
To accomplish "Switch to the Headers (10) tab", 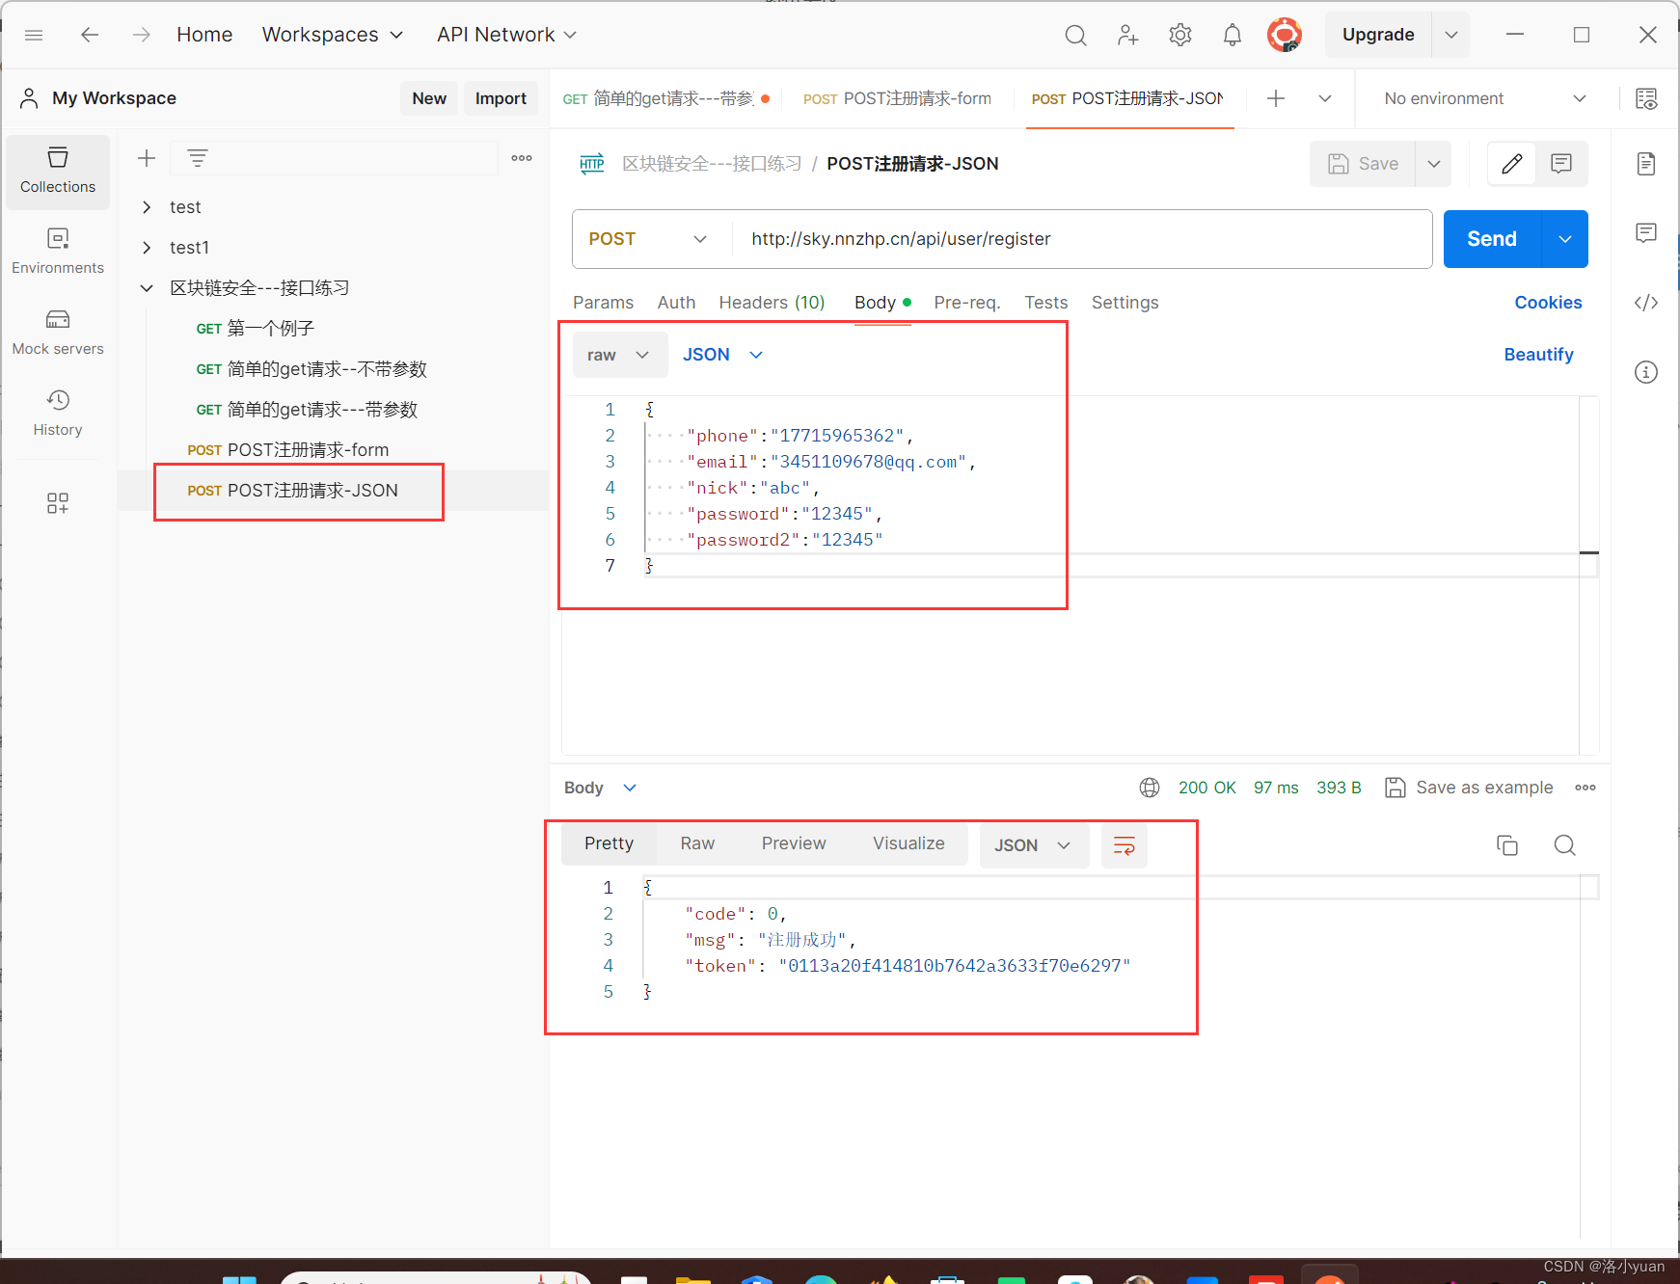I will point(772,303).
